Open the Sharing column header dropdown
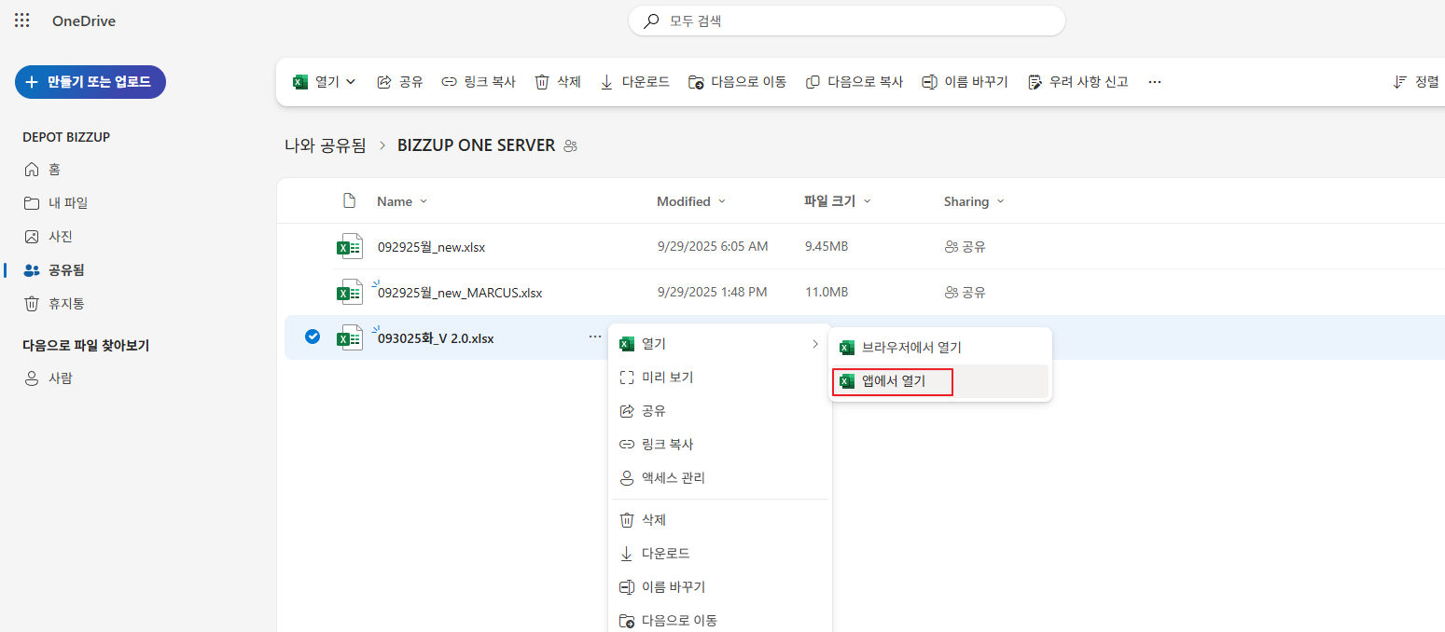This screenshot has height=632, width=1445. pyautogui.click(x=974, y=201)
